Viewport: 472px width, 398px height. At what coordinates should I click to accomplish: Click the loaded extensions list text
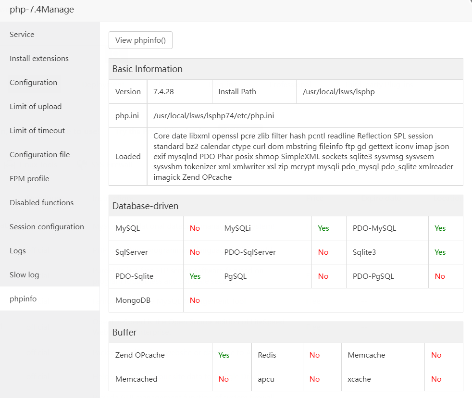[x=303, y=157]
